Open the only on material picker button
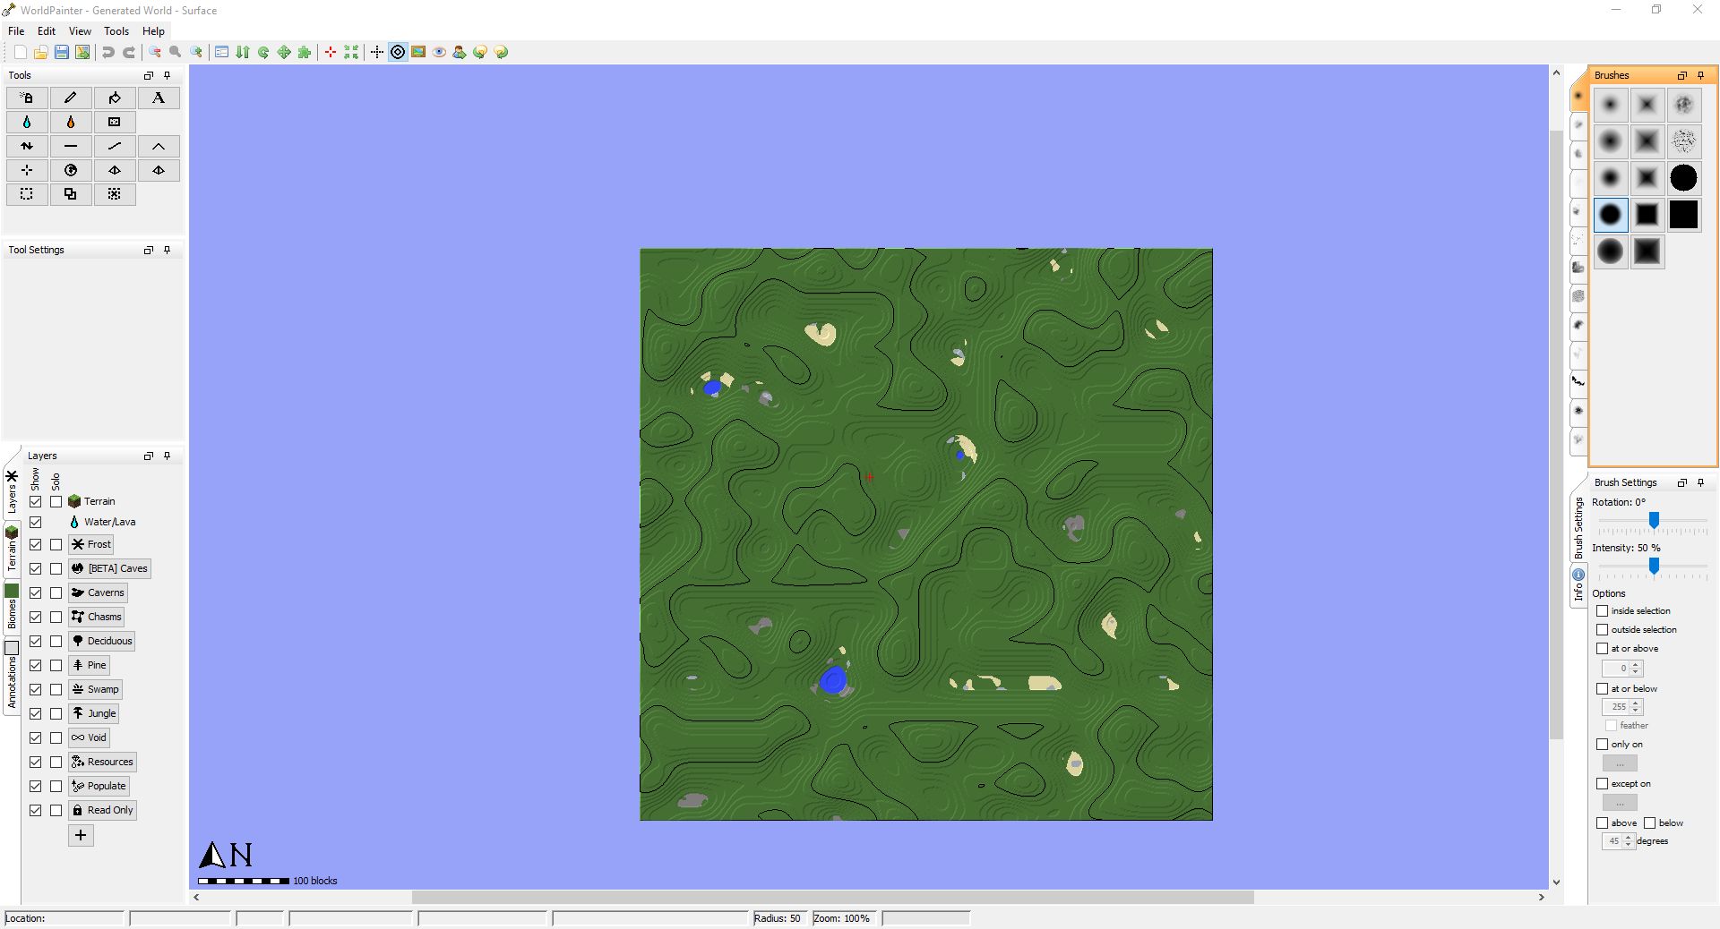 (1620, 763)
